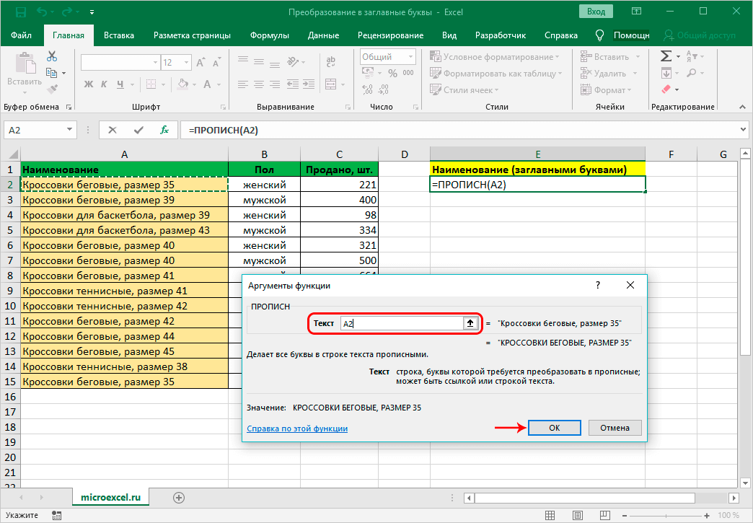Open Условное форматирование menu
Viewport: 753px width, 523px height.
pos(495,57)
